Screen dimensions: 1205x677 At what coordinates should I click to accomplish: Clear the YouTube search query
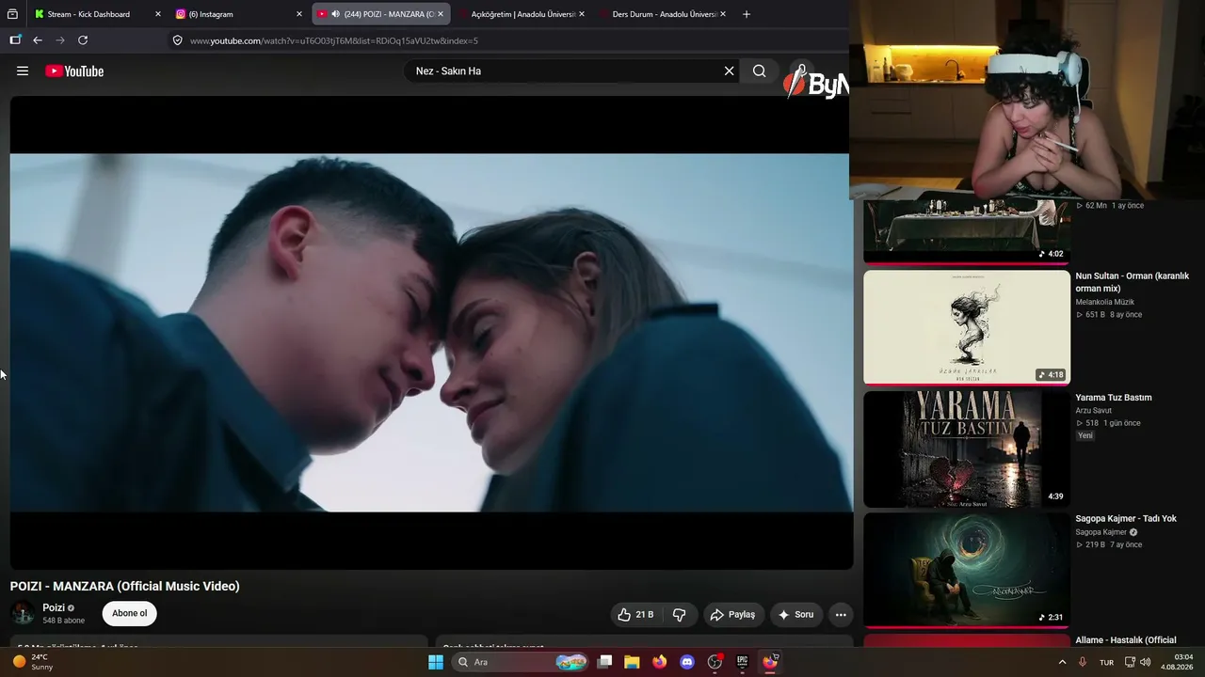click(x=729, y=71)
